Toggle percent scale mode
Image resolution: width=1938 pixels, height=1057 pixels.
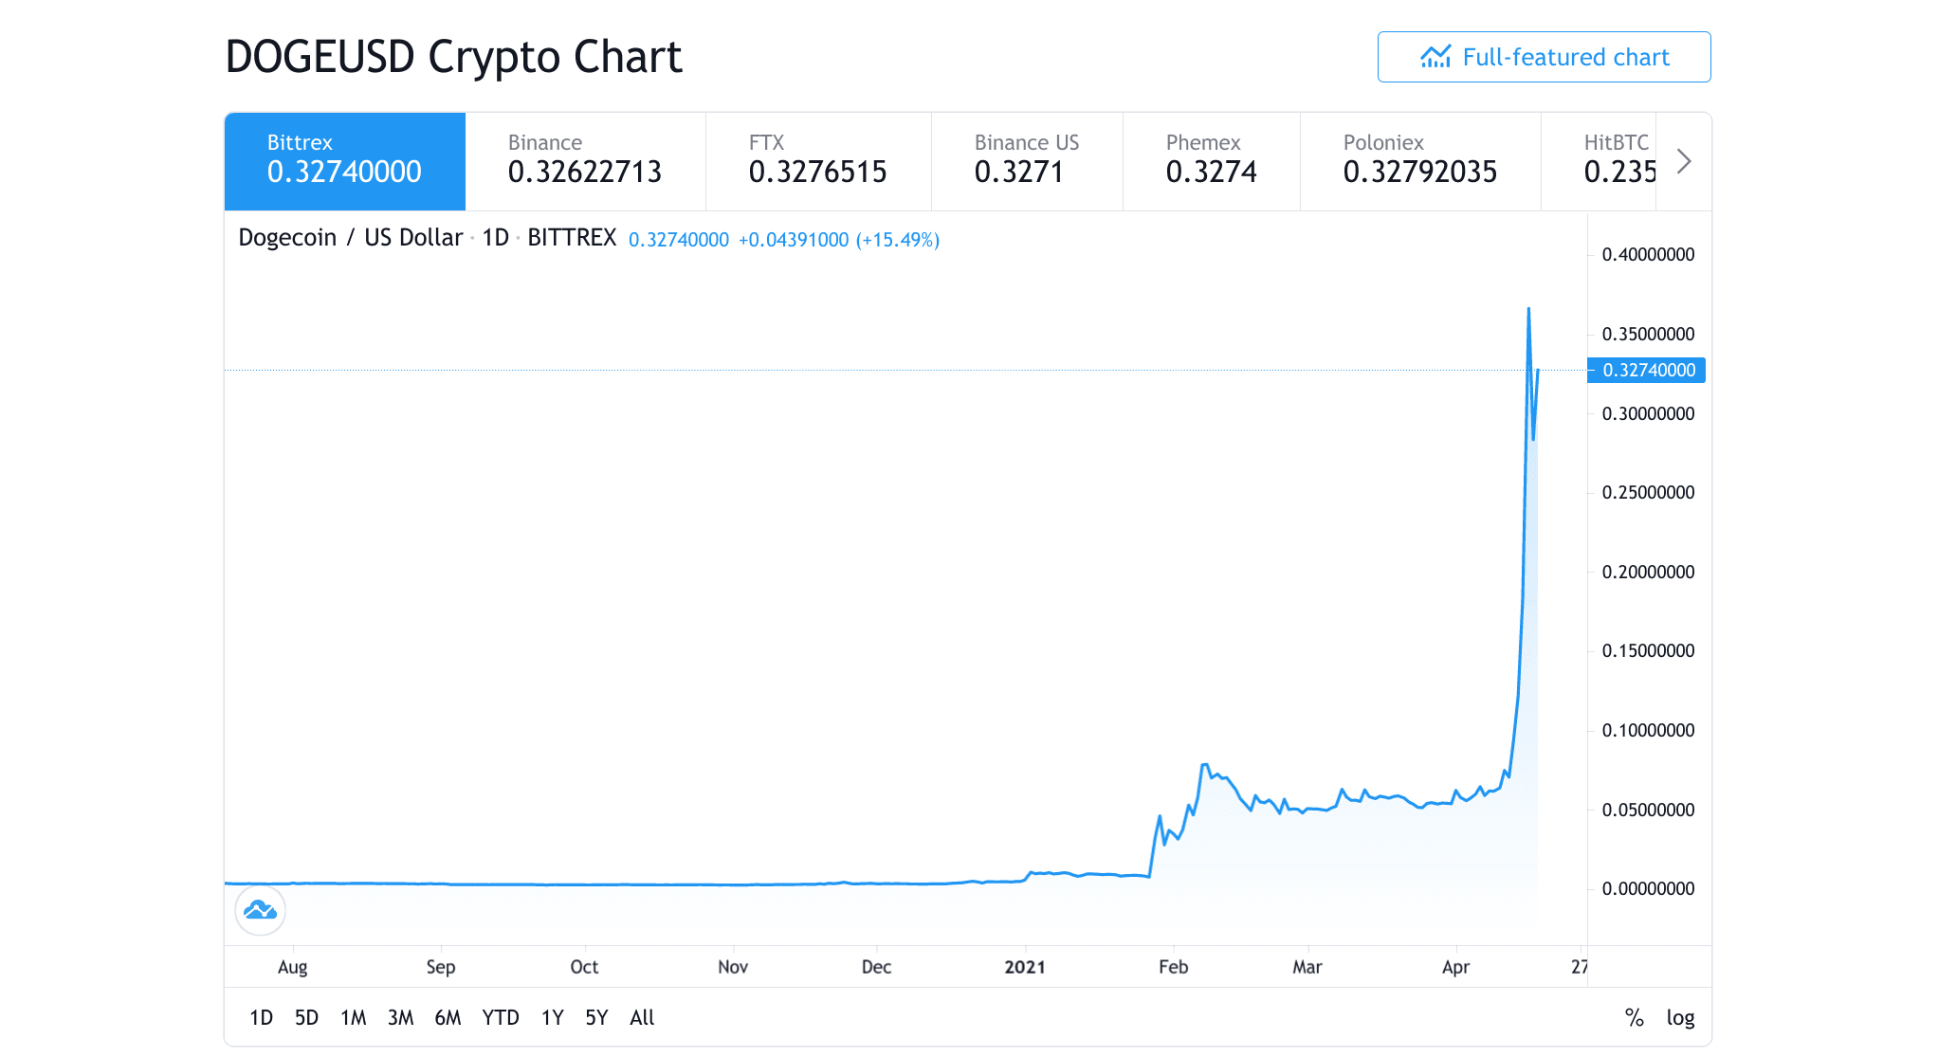1634,1017
